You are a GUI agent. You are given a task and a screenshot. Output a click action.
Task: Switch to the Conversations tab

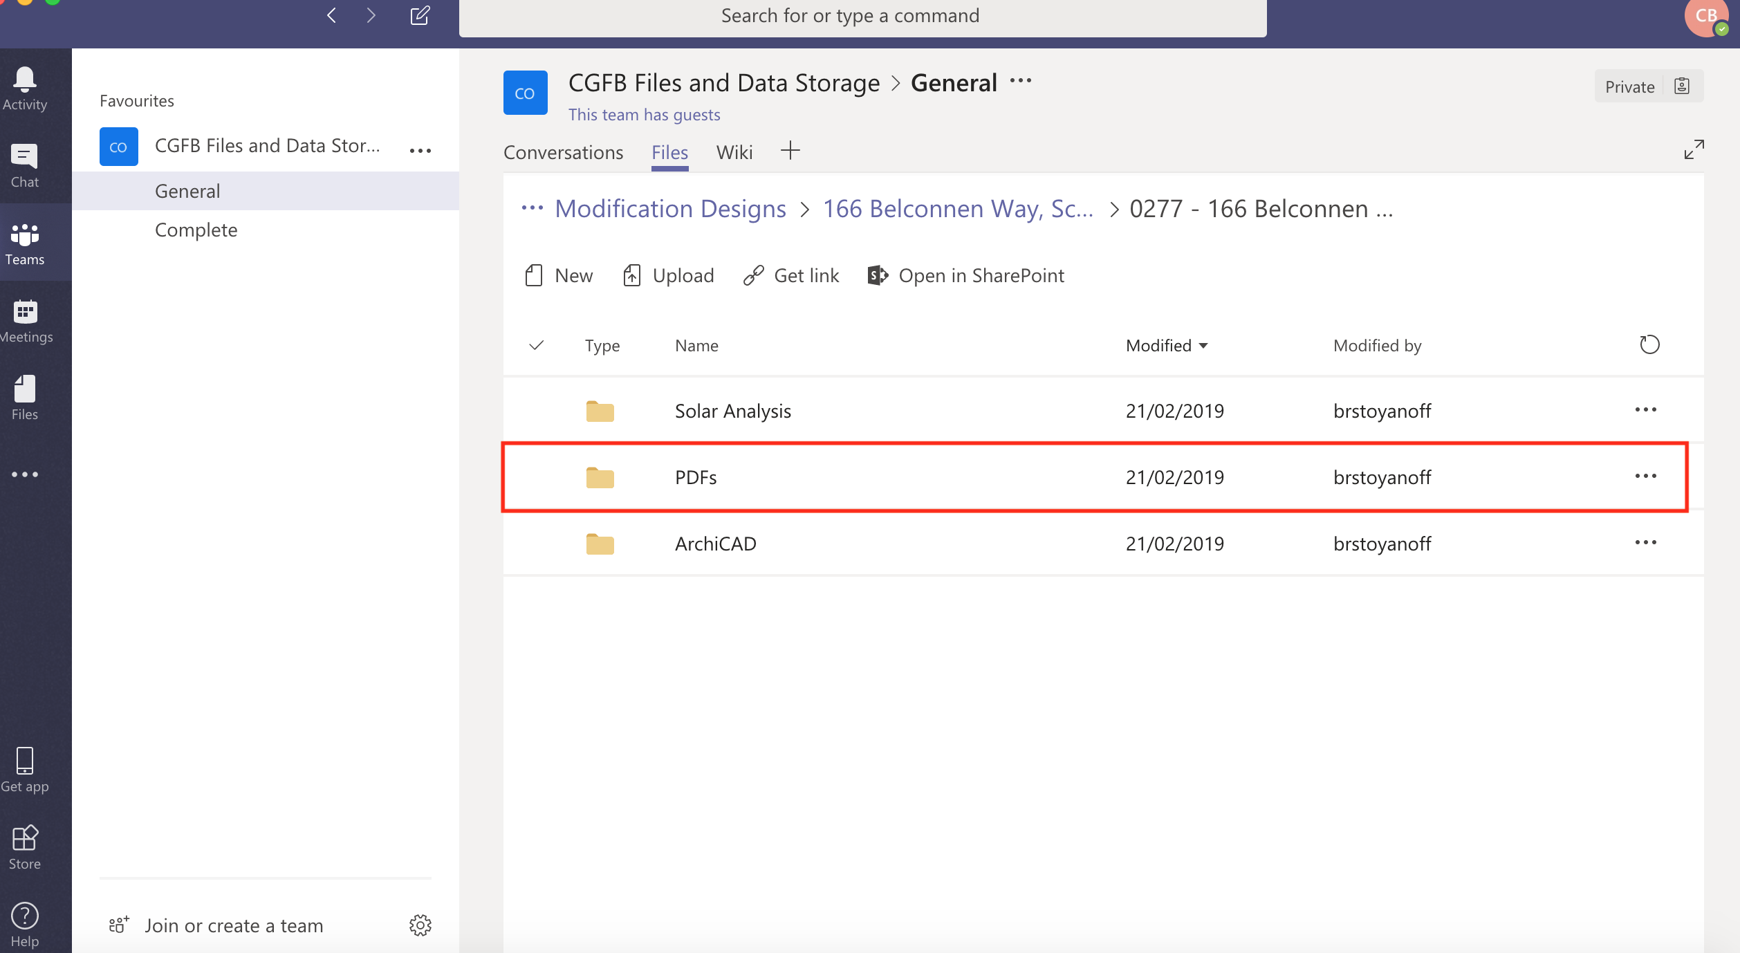click(x=563, y=152)
